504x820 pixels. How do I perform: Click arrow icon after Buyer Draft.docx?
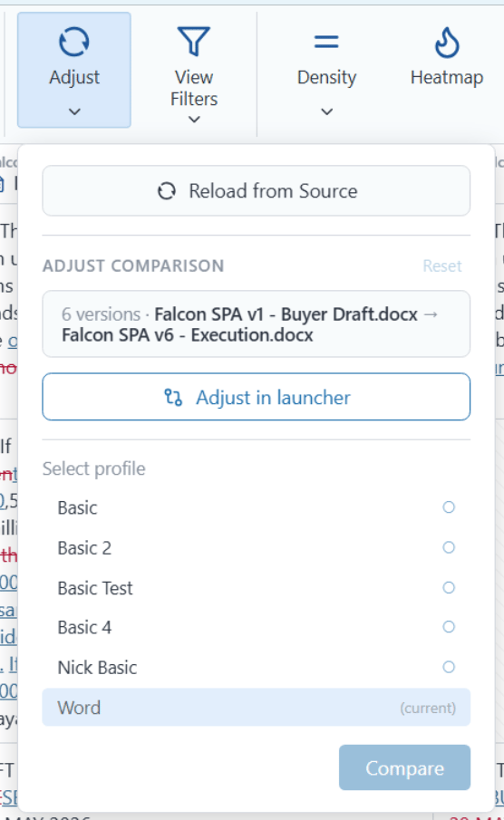431,314
